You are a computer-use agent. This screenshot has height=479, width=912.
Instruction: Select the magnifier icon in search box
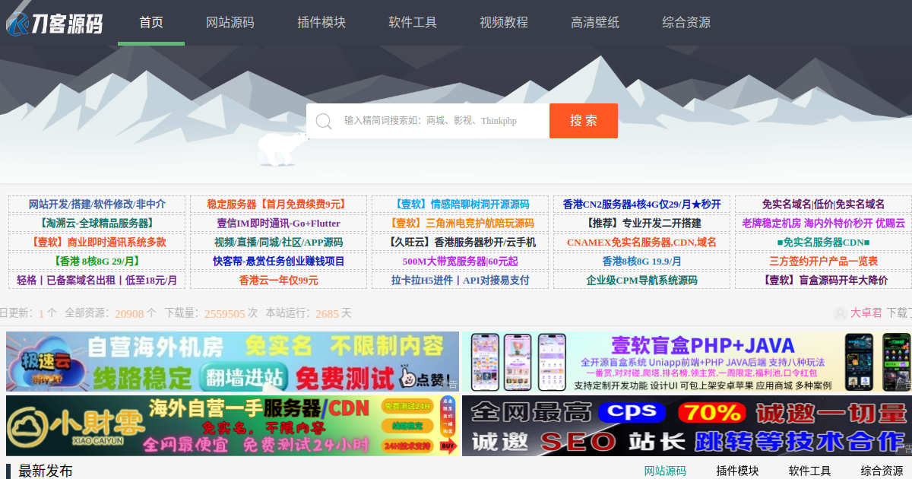324,121
